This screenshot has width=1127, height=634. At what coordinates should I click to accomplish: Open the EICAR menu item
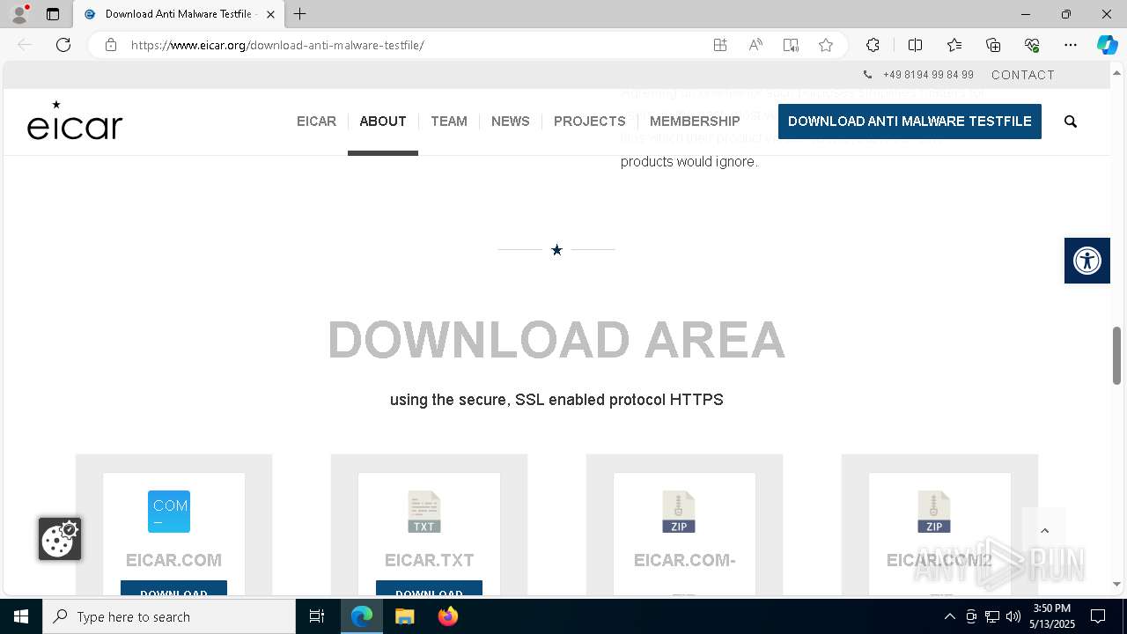[316, 122]
